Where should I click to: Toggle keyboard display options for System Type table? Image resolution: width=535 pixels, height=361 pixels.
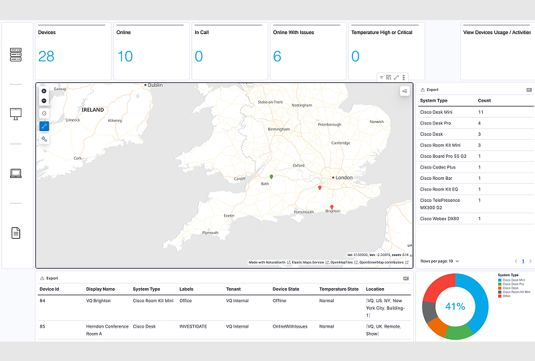click(x=529, y=89)
